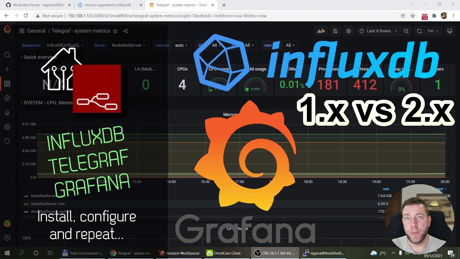The image size is (460, 259).
Task: Sort legend by min column
Action: (x=386, y=189)
